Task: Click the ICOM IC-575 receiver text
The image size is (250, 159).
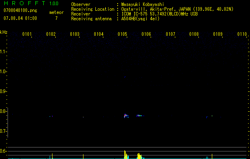Action: [159, 14]
